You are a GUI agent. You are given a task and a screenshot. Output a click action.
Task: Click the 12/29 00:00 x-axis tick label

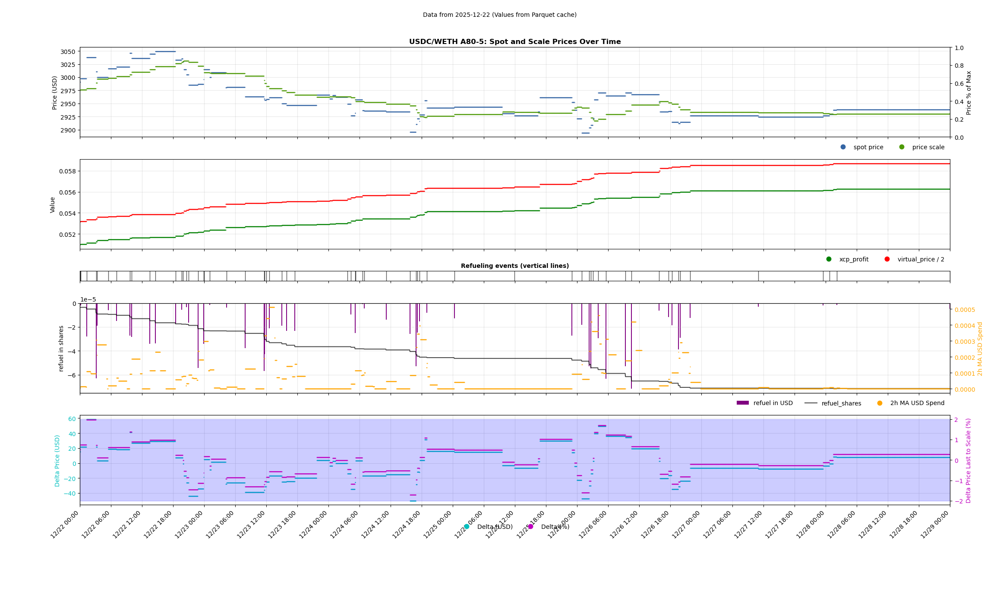click(x=936, y=524)
